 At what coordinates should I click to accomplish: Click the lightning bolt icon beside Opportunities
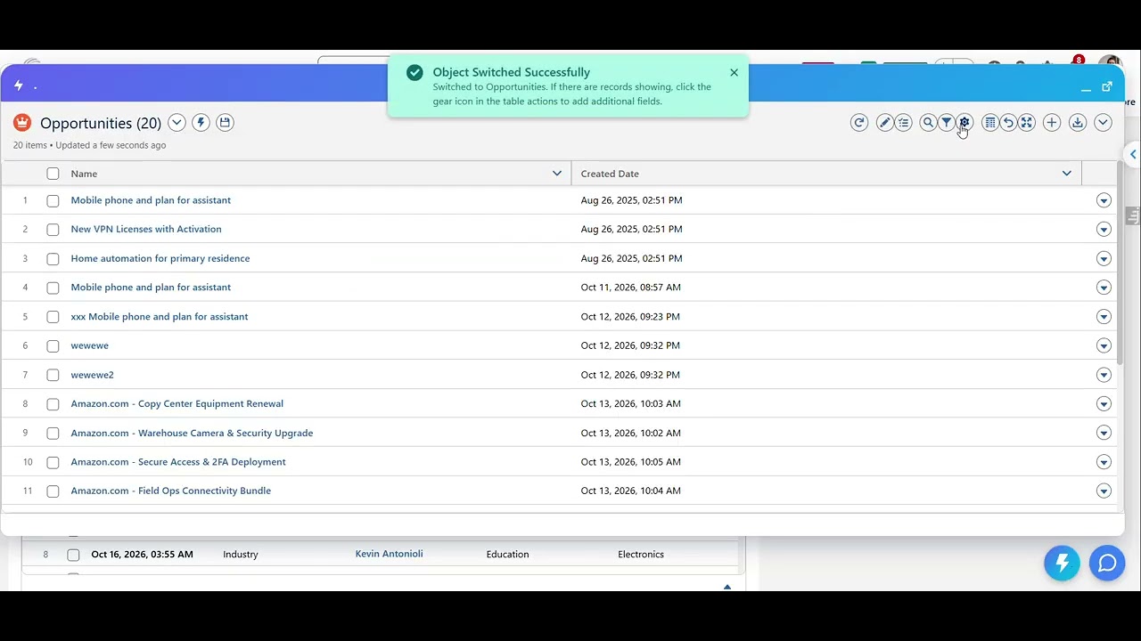201,123
